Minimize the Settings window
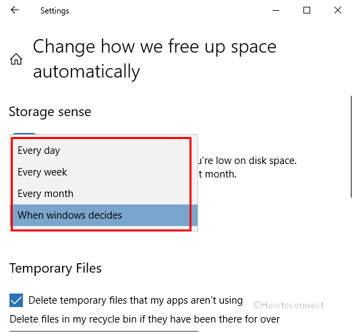 pos(276,10)
